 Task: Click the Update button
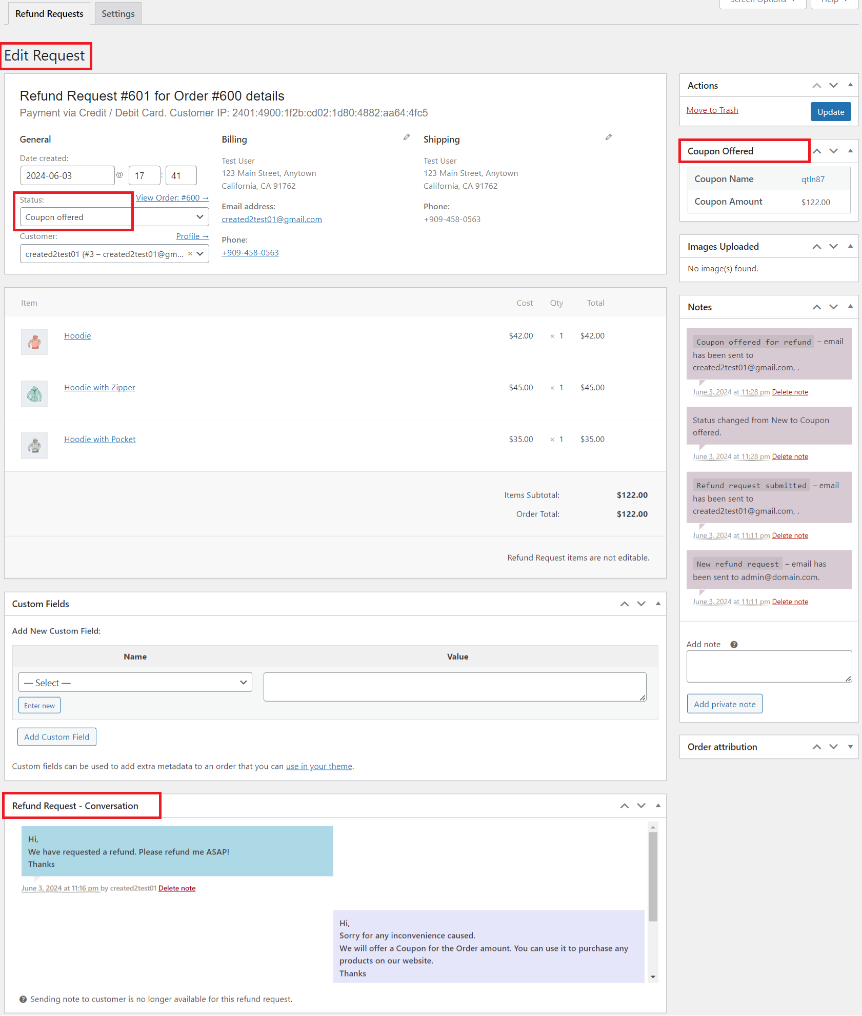pyautogui.click(x=830, y=111)
